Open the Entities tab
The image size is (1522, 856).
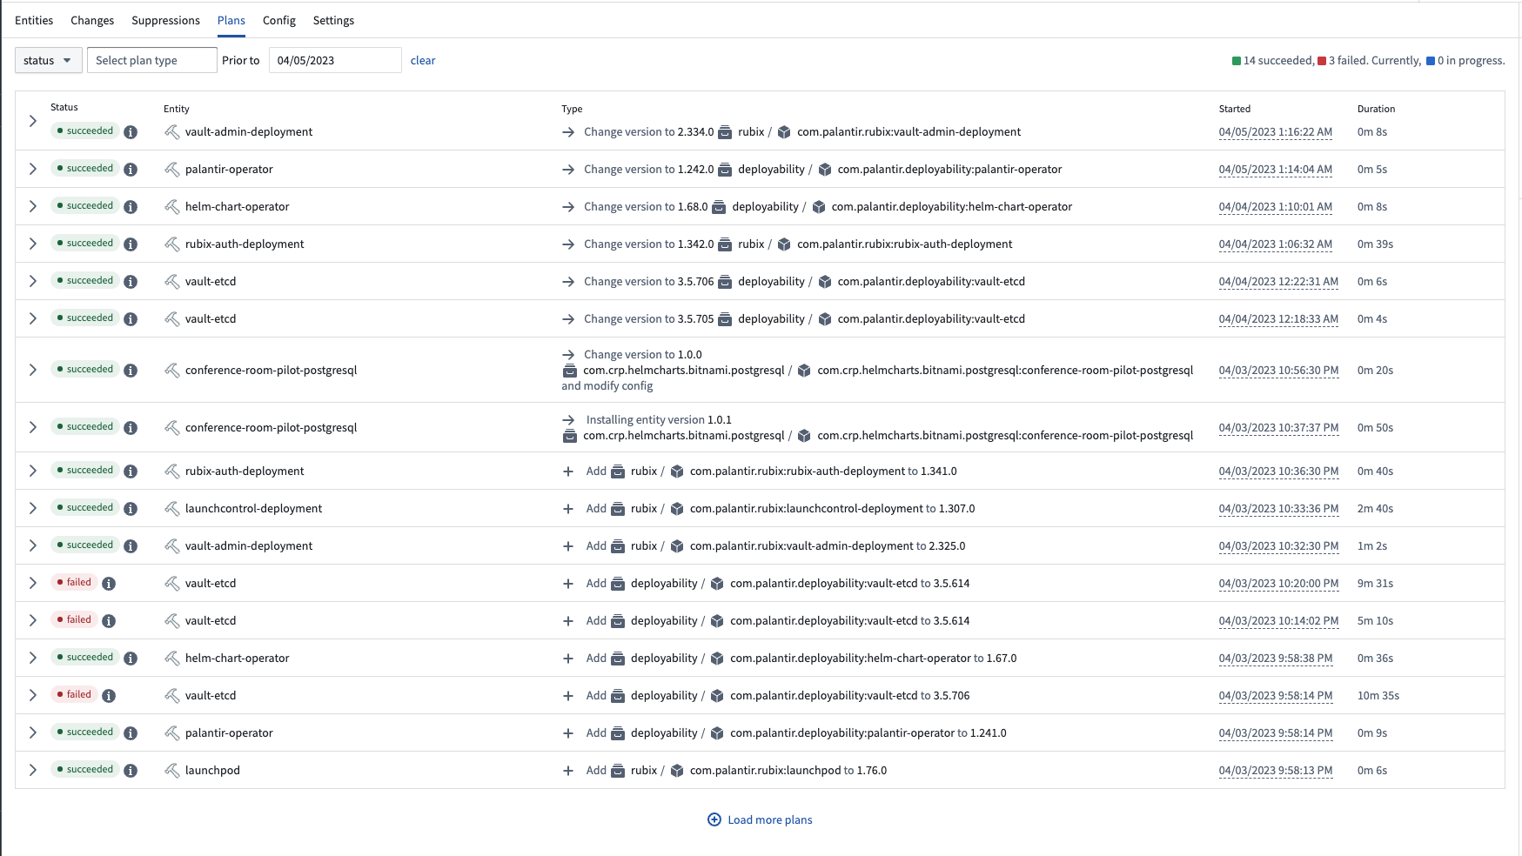(34, 20)
